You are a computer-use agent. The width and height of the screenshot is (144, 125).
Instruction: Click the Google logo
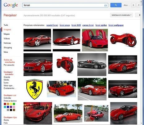(x=11, y=5)
